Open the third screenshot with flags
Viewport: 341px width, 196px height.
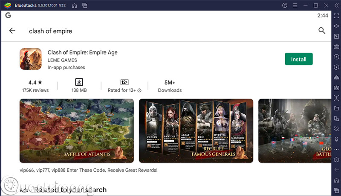[295, 131]
